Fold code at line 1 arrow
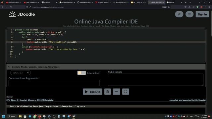Image resolution: width=212 pixels, height=119 pixels. coord(14,30)
